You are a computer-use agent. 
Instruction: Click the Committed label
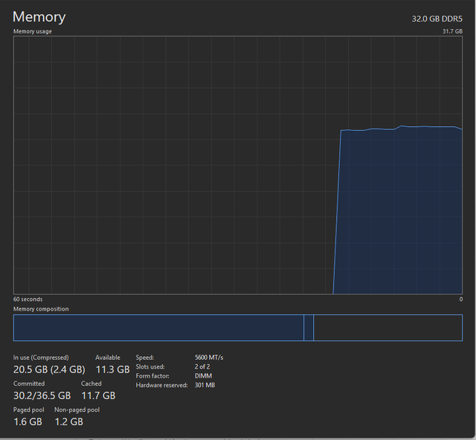click(29, 384)
